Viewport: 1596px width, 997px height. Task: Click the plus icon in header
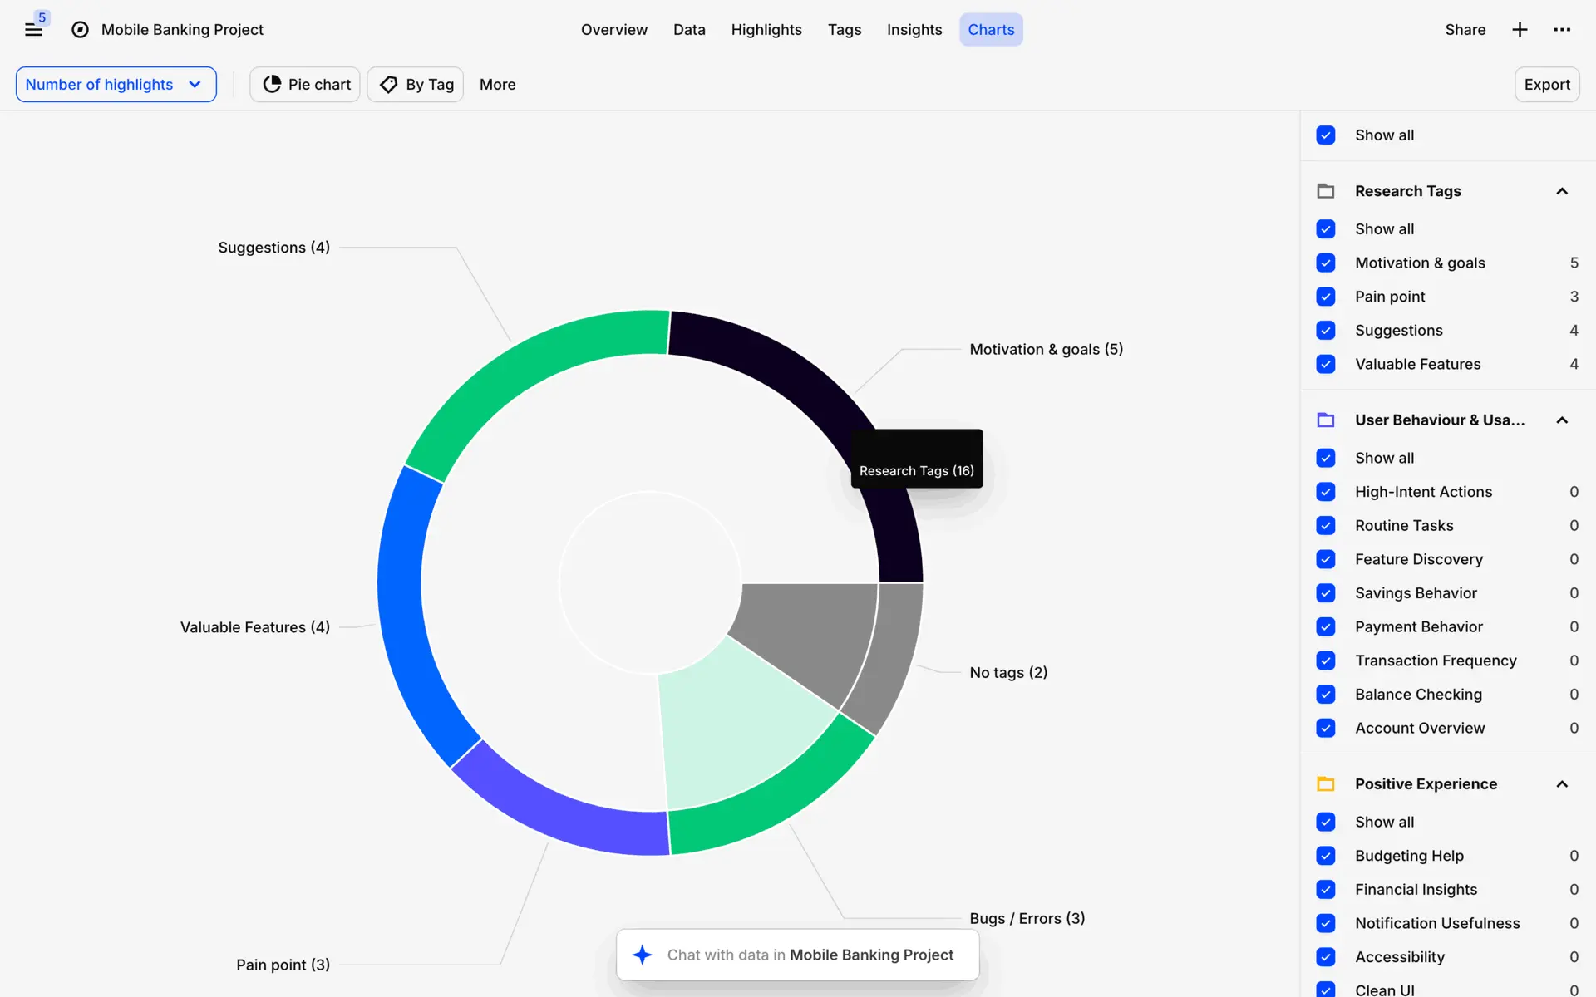(x=1520, y=30)
